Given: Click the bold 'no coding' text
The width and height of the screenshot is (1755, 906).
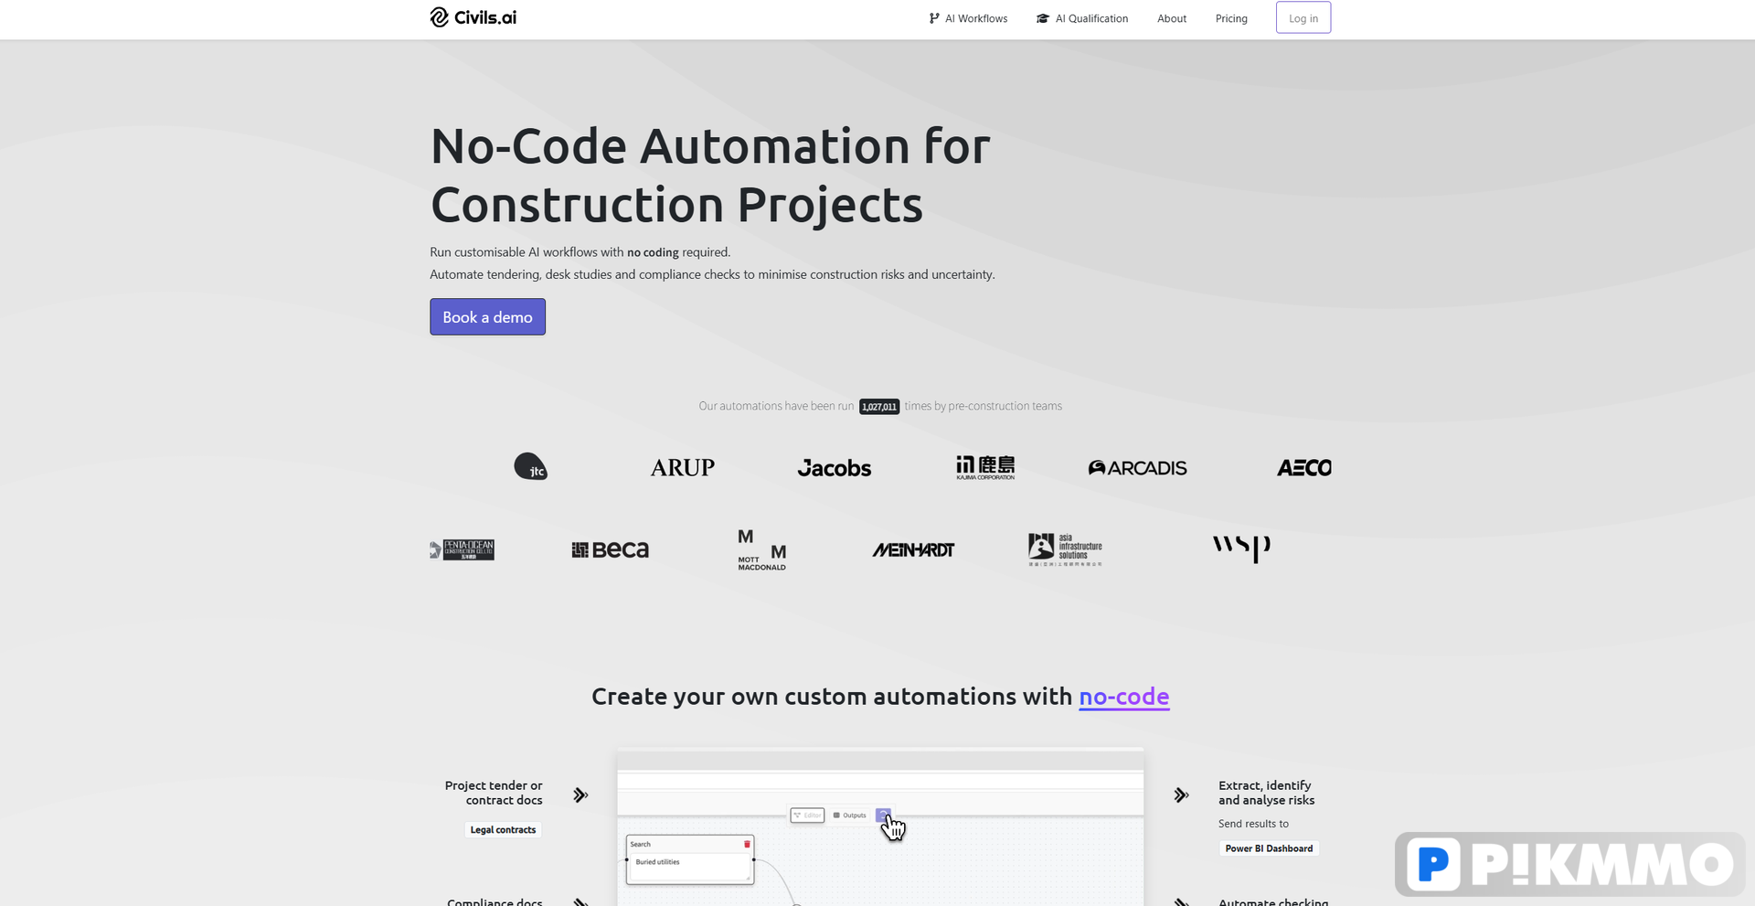Looking at the screenshot, I should pyautogui.click(x=653, y=252).
